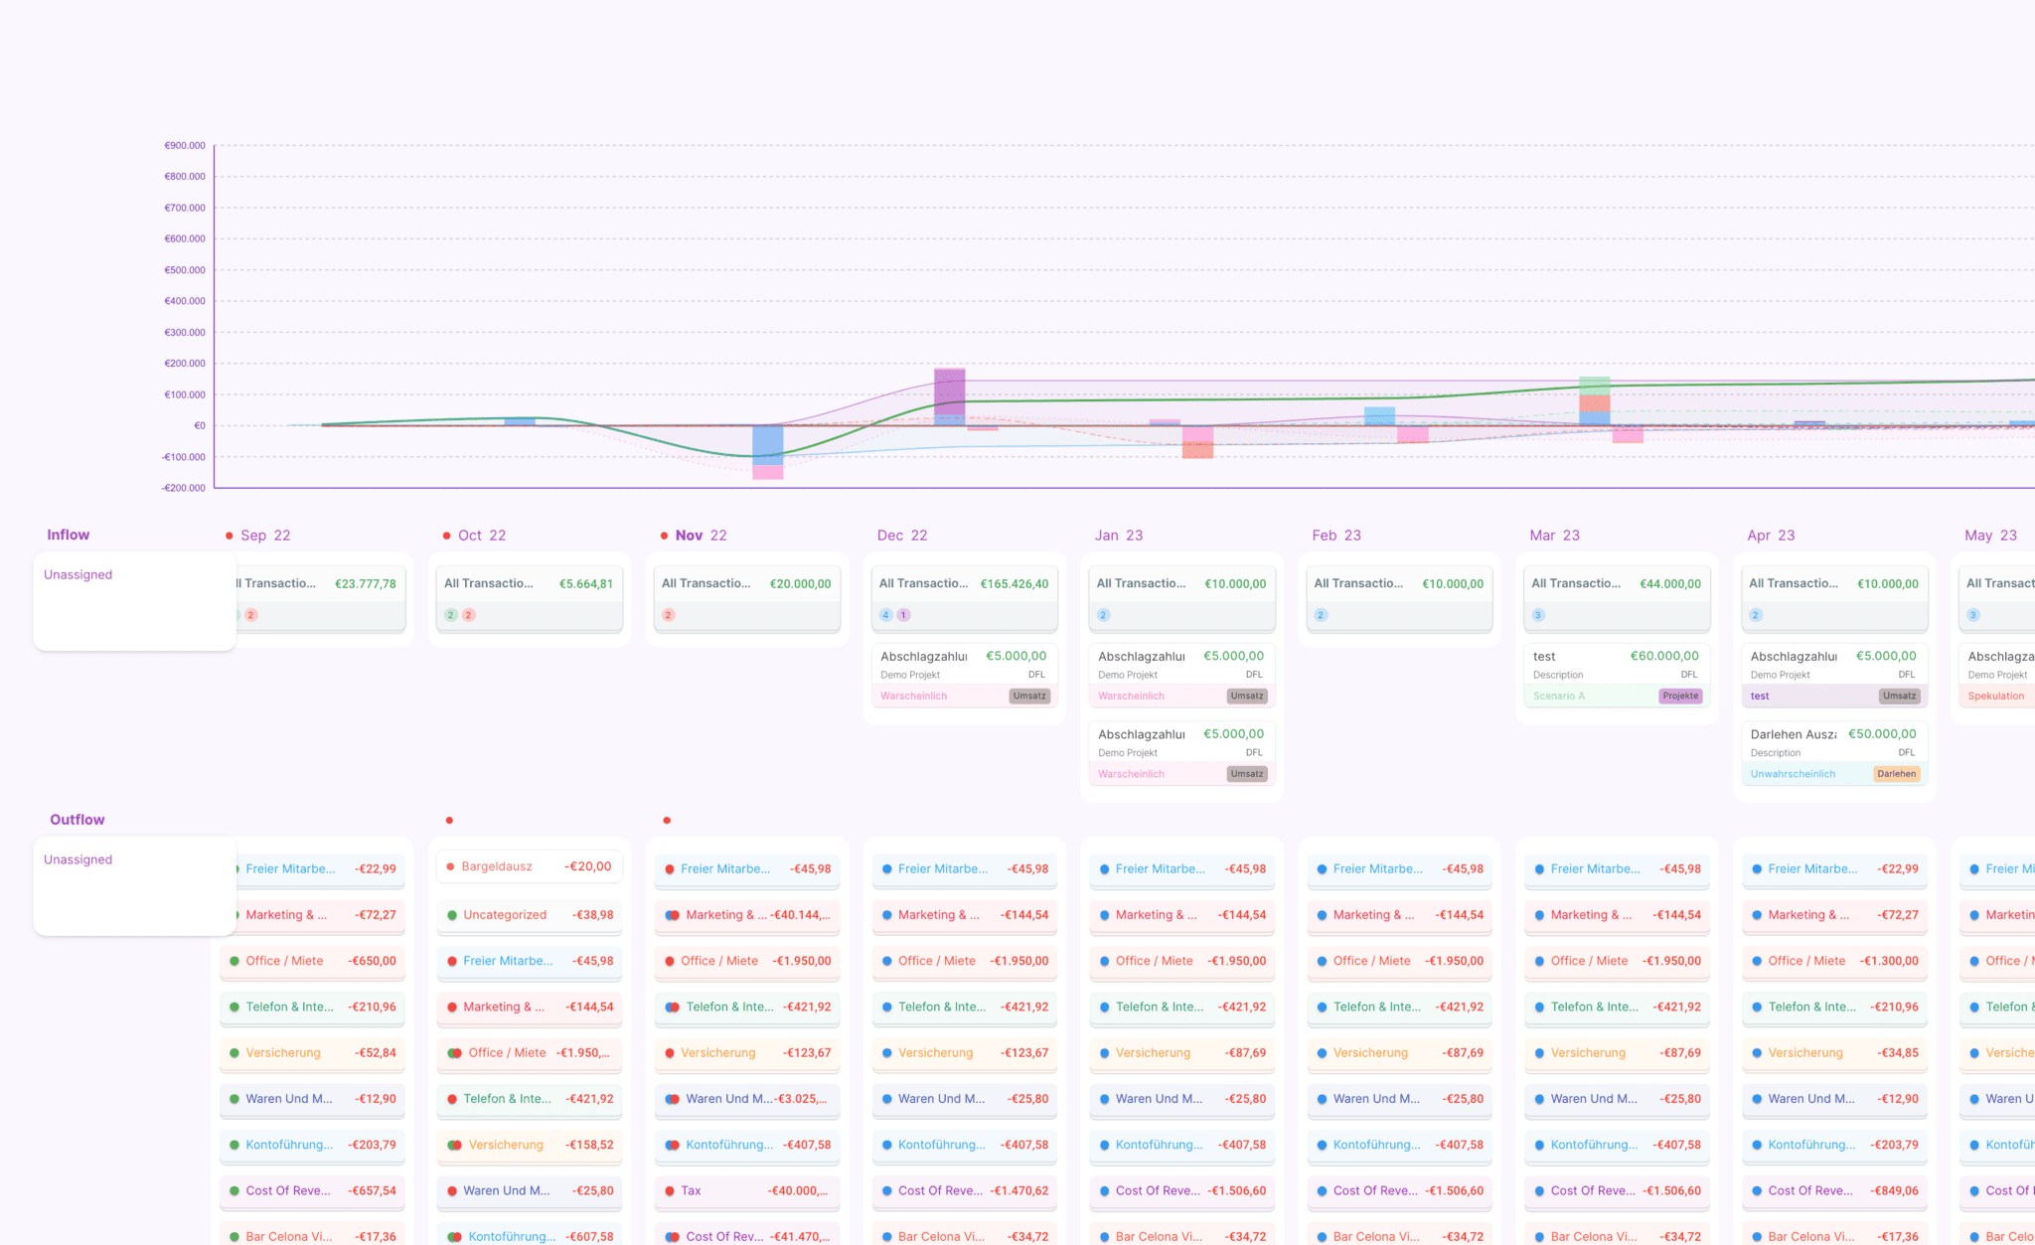Open the Tax outflow entry of -€40.000
2035x1245 pixels.
click(x=746, y=1190)
